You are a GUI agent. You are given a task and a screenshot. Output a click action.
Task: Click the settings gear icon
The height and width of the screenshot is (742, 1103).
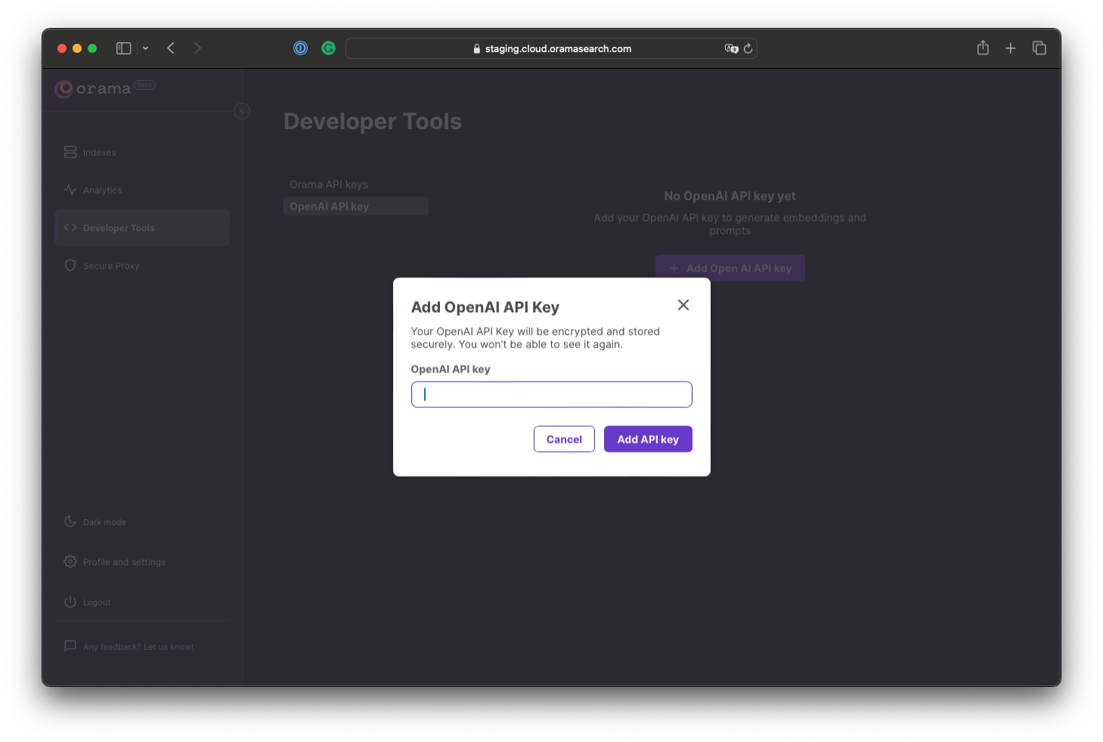(x=70, y=561)
